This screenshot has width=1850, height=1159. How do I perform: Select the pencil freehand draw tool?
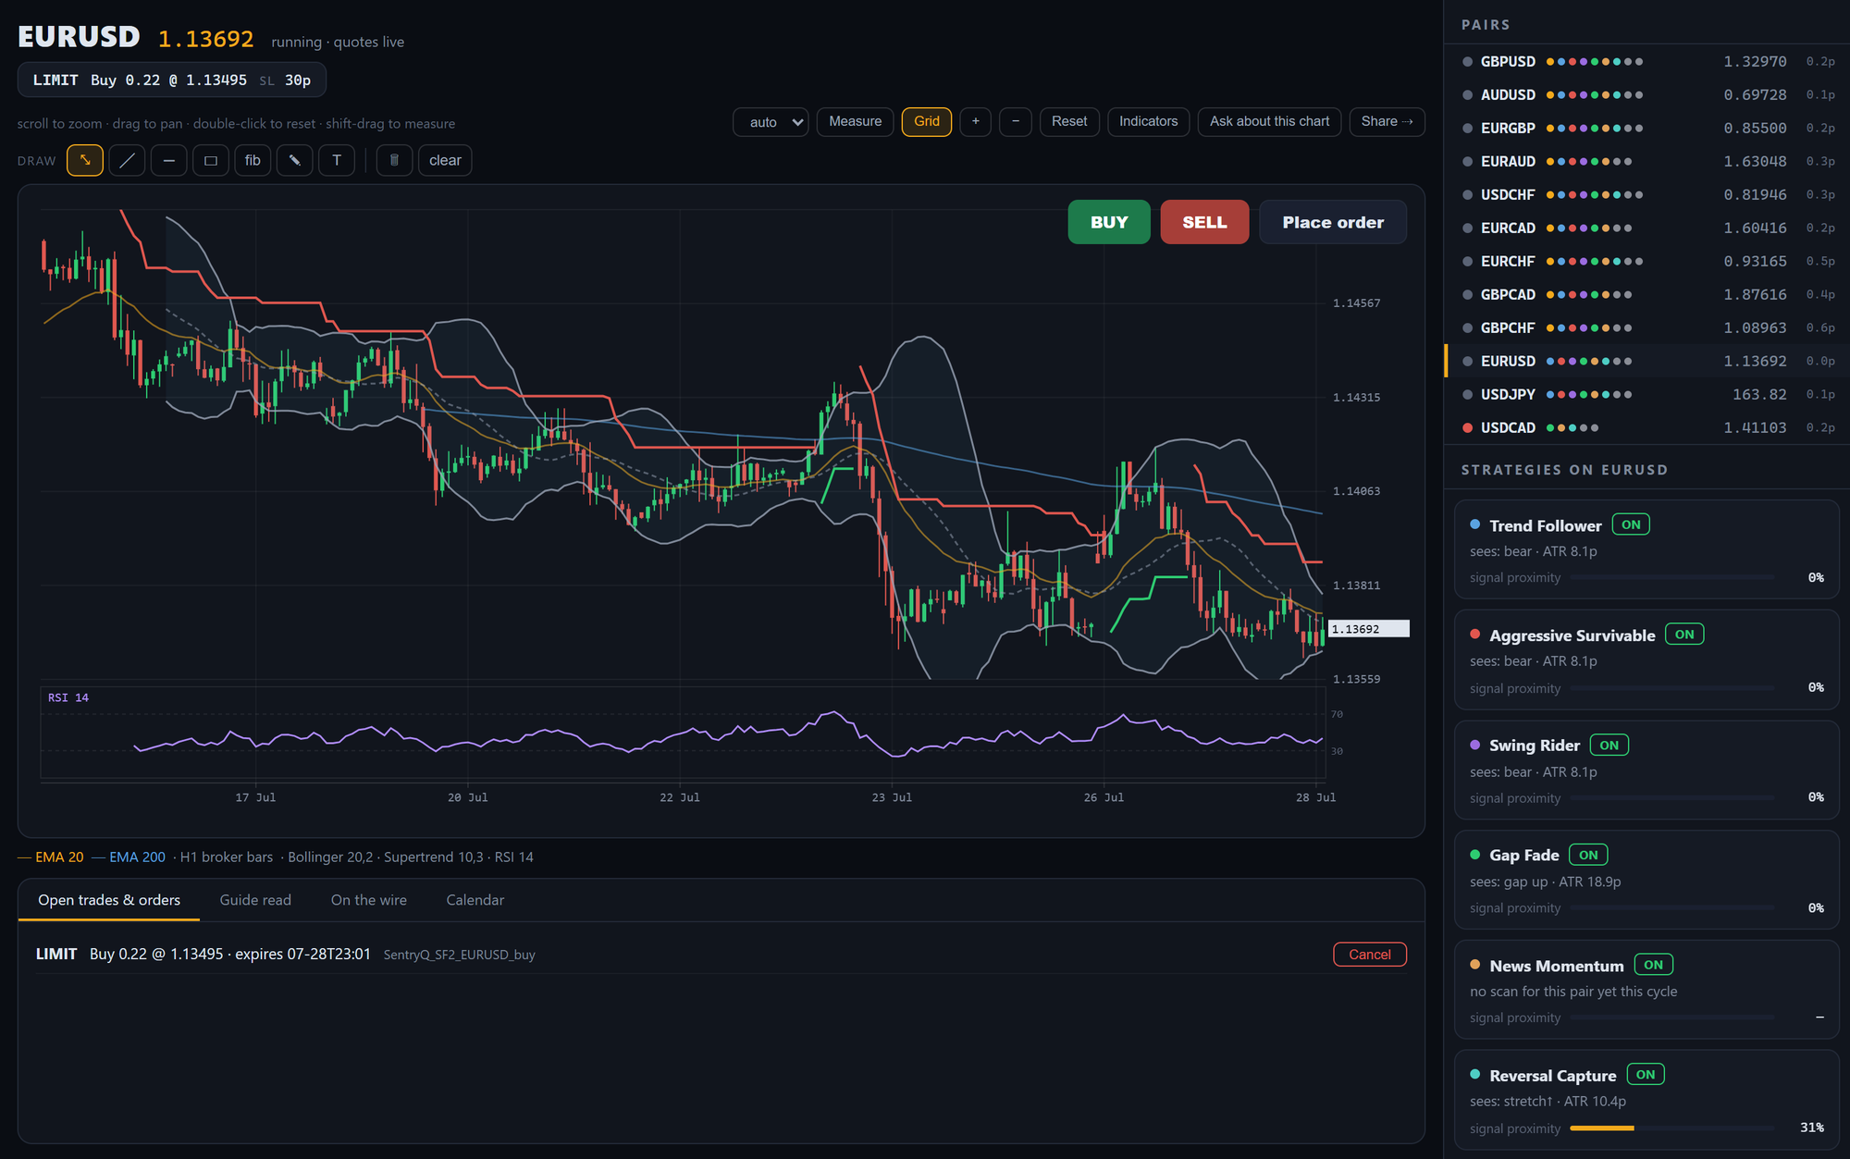click(x=294, y=160)
